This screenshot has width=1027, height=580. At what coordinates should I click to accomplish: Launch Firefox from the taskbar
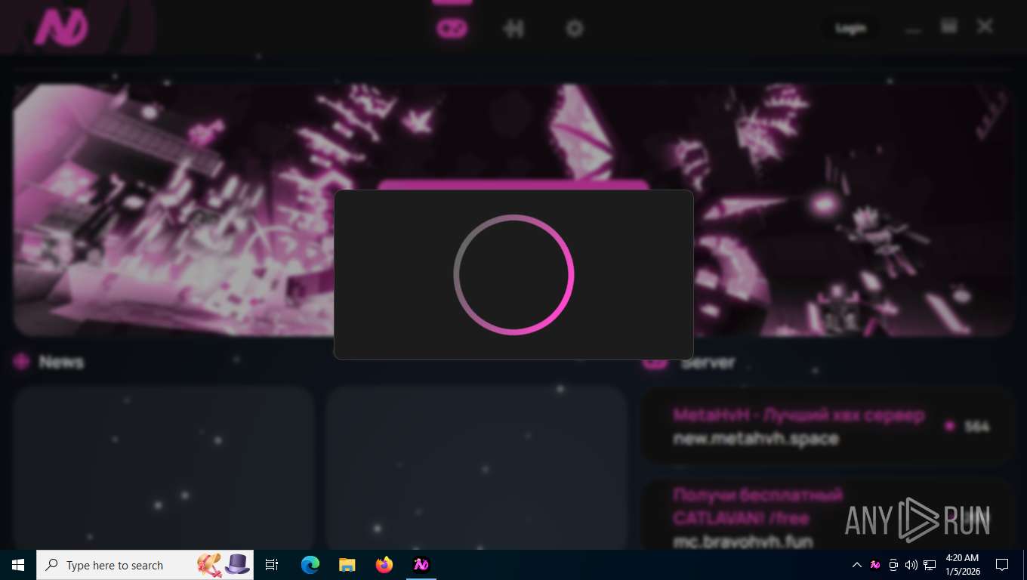pyautogui.click(x=384, y=565)
